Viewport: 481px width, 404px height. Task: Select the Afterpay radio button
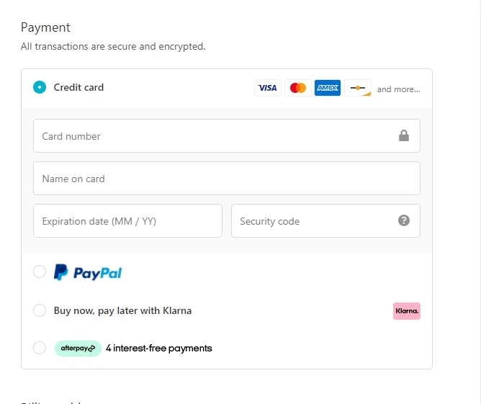[40, 348]
